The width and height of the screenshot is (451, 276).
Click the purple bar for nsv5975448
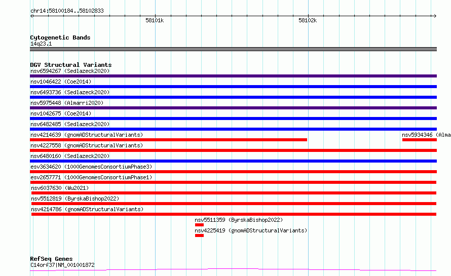coord(233,108)
